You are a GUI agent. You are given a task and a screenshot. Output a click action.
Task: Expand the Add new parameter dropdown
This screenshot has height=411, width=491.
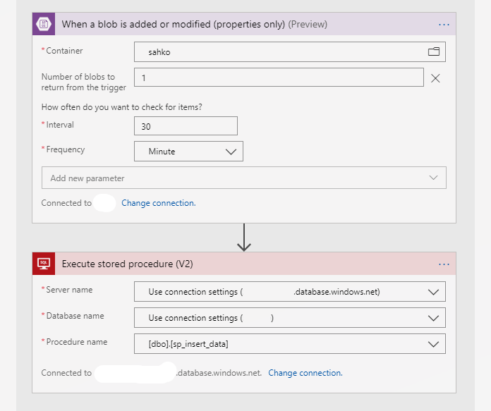pos(433,178)
